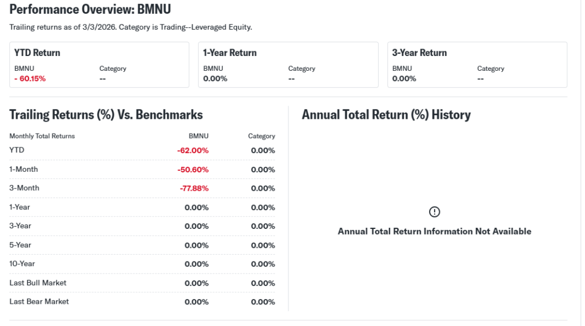
Task: Click the trailing returns as-of date line
Action: [x=131, y=27]
